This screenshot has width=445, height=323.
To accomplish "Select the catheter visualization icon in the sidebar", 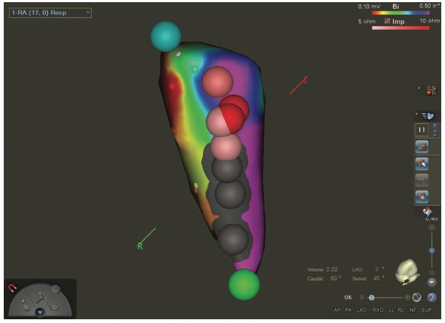I will (421, 163).
